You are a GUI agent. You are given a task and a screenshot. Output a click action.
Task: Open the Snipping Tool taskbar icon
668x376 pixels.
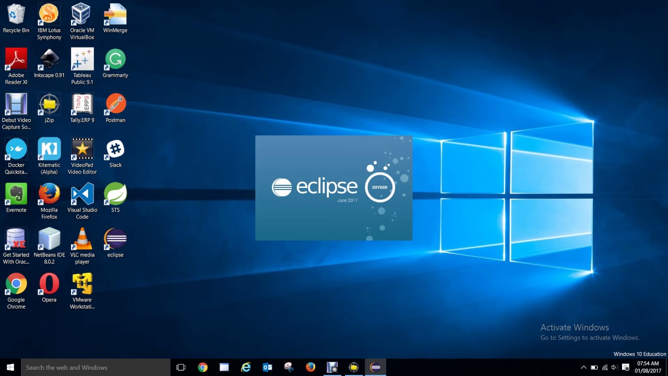coord(289,367)
